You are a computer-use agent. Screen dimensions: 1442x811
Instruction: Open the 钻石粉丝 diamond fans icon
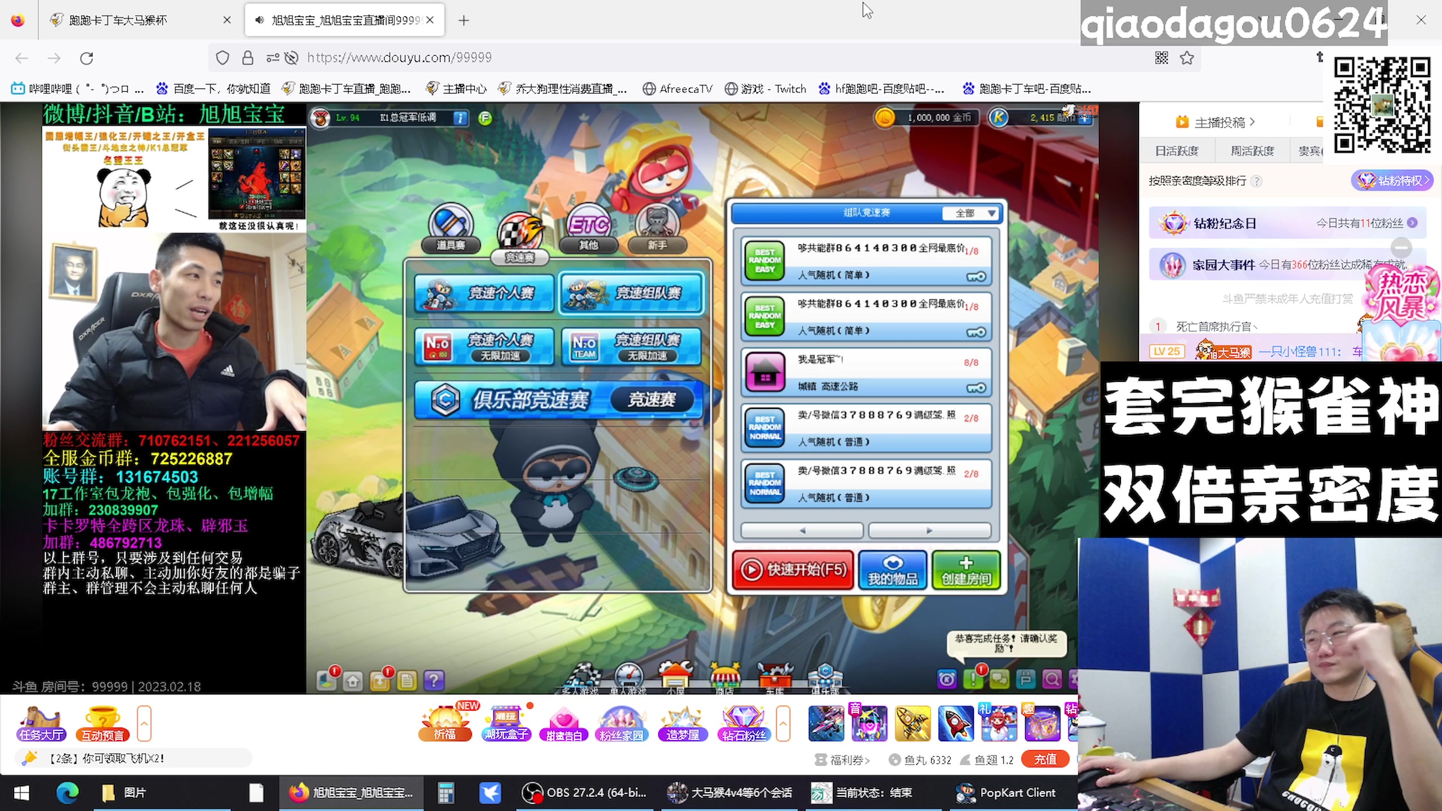click(744, 724)
